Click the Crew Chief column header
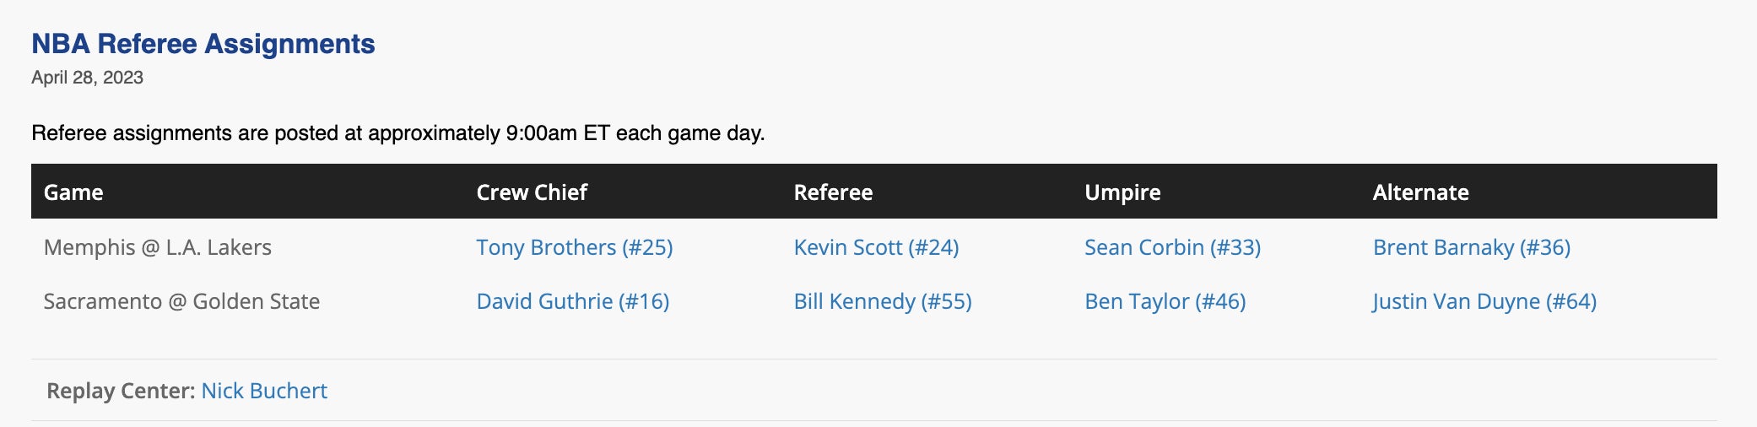The height and width of the screenshot is (427, 1757). click(x=532, y=192)
